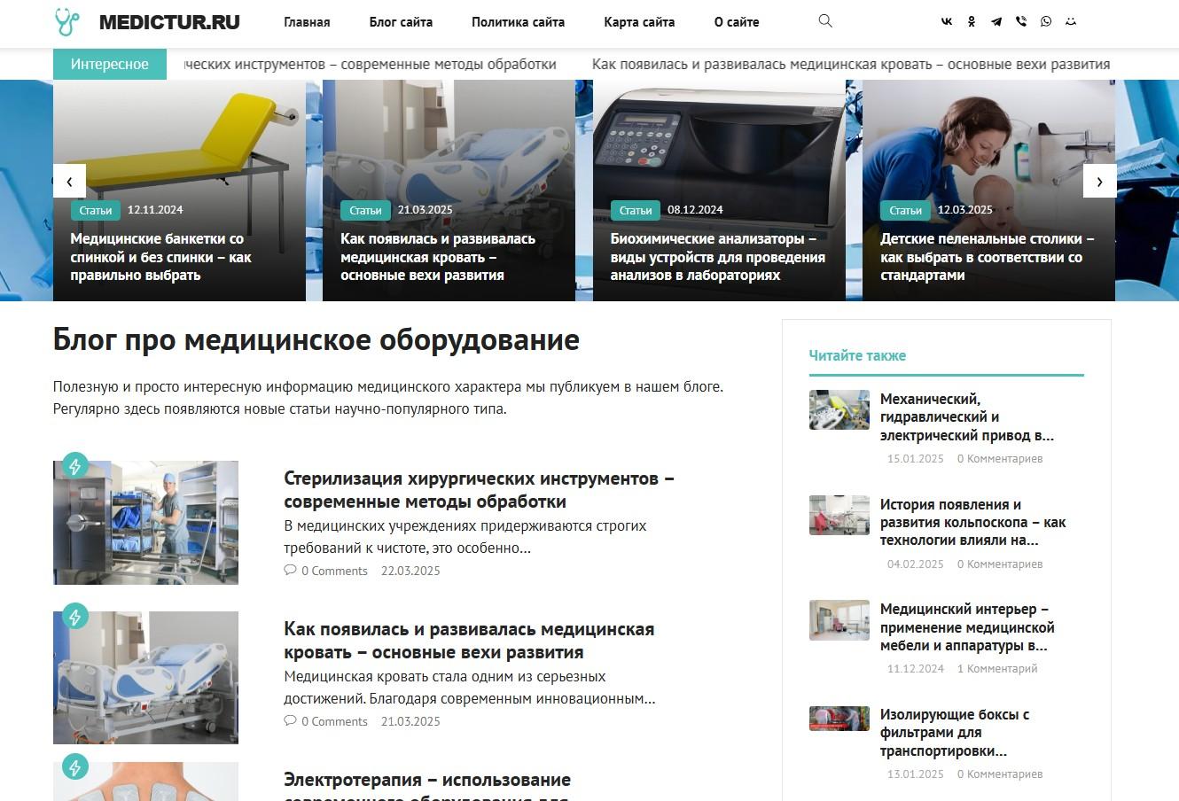The width and height of the screenshot is (1179, 801).
Task: Click sidebar thumbnail for Изолирующие боксы
Action: (x=839, y=718)
